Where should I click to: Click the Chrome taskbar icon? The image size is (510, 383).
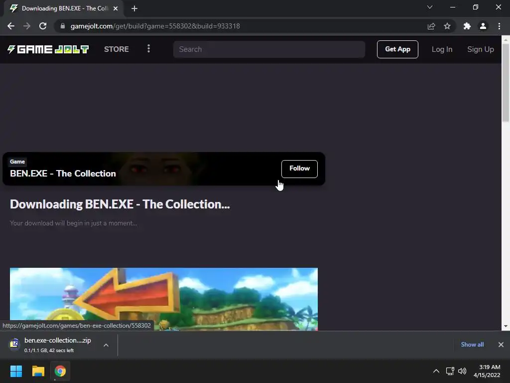tap(60, 371)
